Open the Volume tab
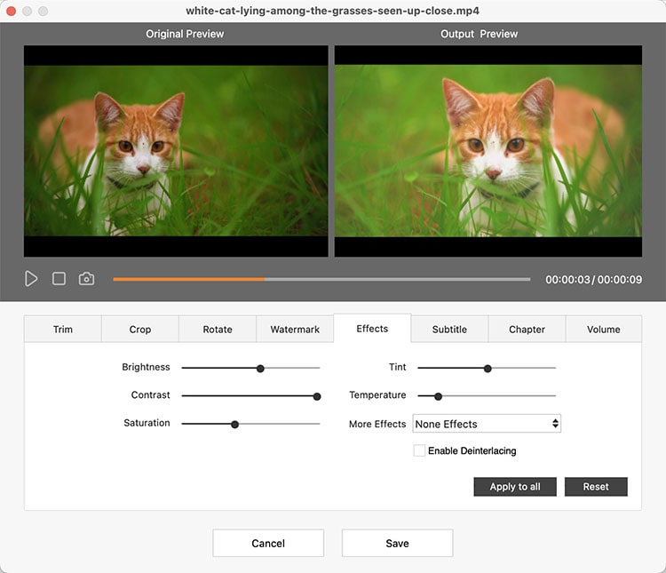 pos(604,329)
